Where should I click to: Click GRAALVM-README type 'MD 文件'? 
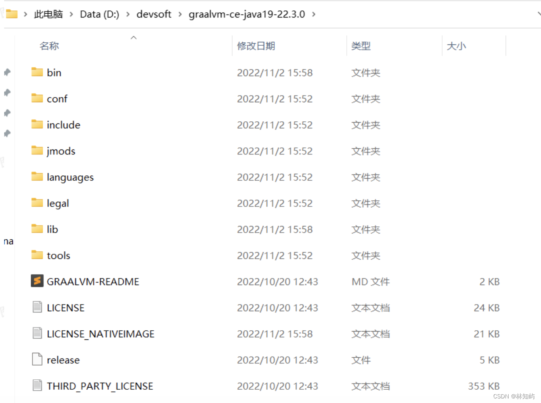point(370,282)
